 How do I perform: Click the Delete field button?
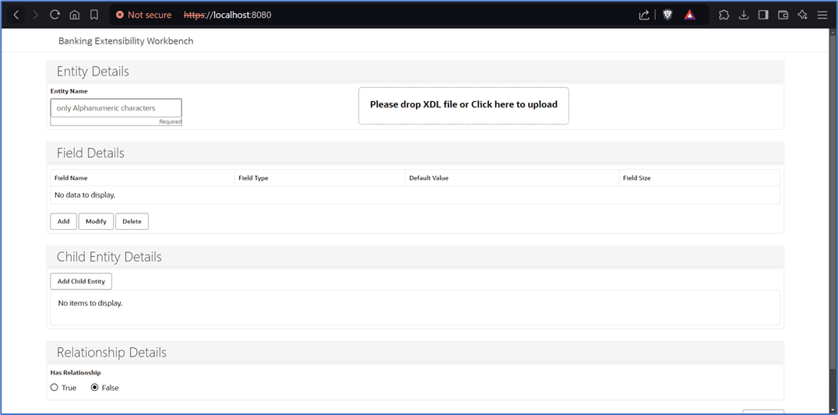coord(132,221)
